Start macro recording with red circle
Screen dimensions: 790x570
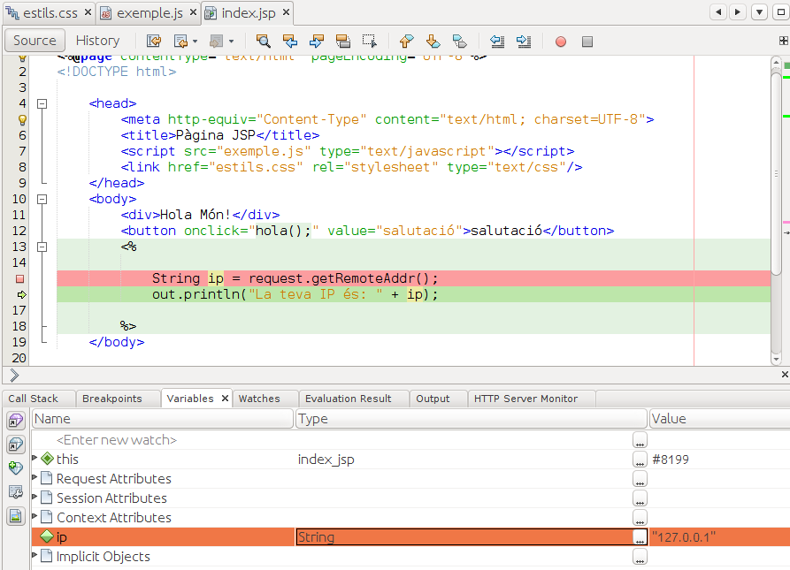coord(561,42)
